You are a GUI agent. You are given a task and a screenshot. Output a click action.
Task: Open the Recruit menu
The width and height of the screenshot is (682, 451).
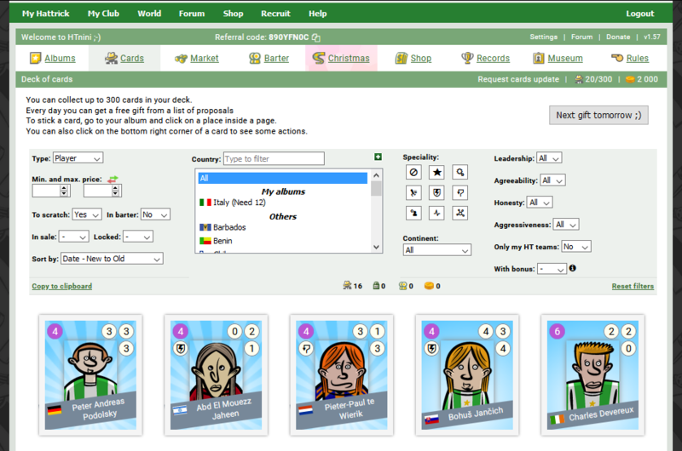click(x=275, y=14)
